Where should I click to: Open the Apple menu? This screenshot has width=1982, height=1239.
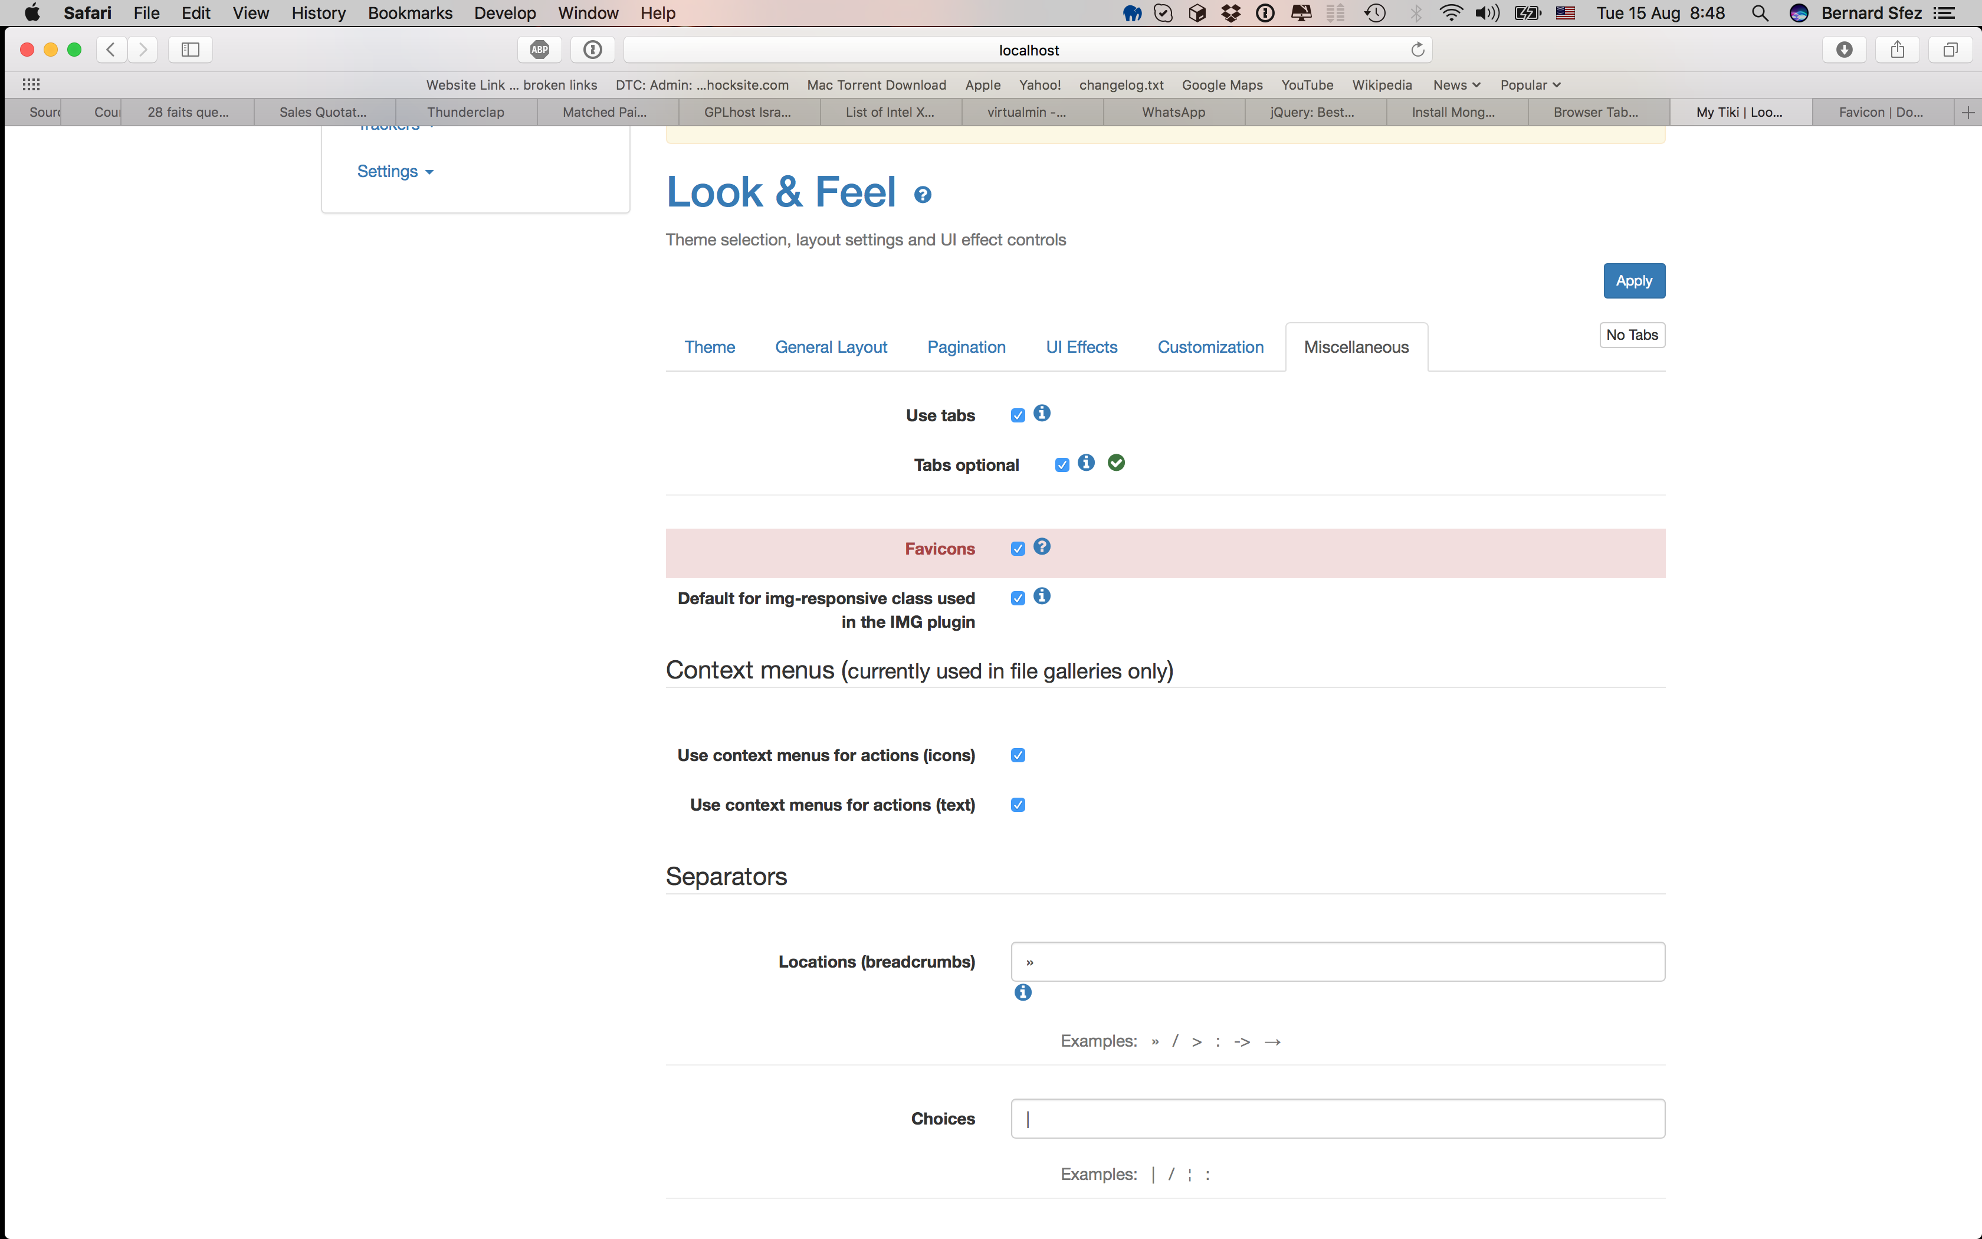[x=32, y=13]
